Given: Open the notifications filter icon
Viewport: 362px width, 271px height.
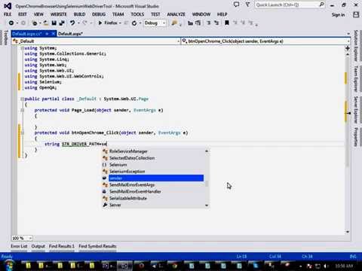Looking at the screenshot, I should tap(247, 5).
